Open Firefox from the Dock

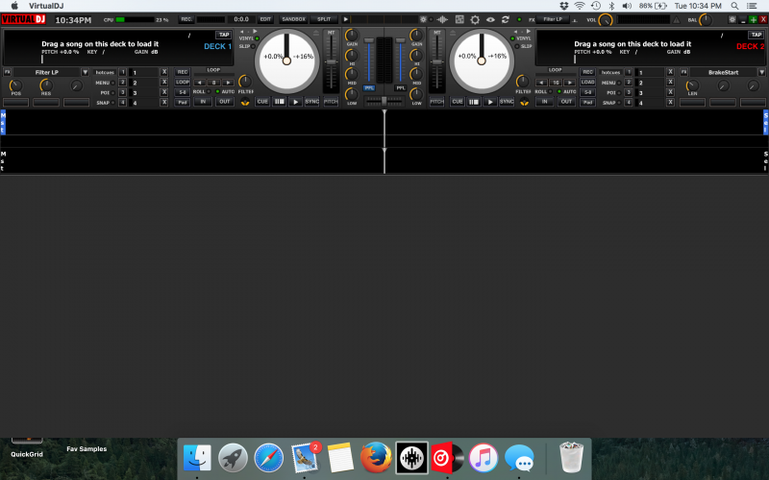tap(376, 458)
